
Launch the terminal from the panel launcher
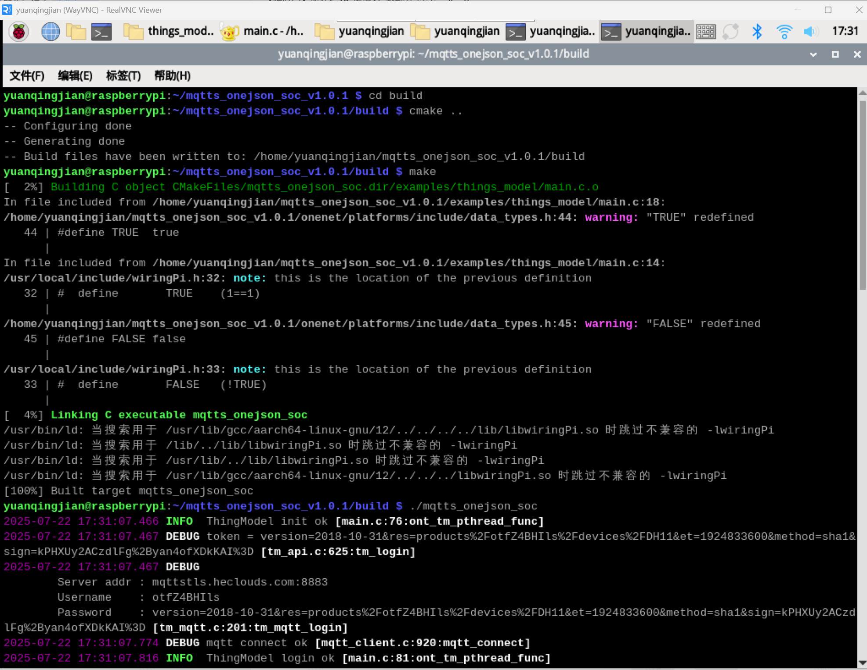pyautogui.click(x=101, y=32)
